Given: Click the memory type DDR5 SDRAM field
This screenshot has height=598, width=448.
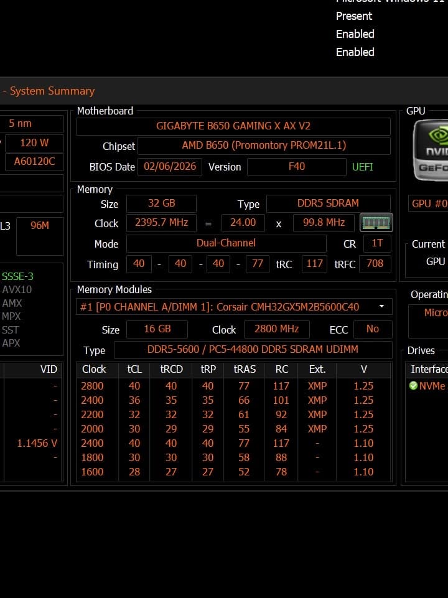Looking at the screenshot, I should point(328,203).
